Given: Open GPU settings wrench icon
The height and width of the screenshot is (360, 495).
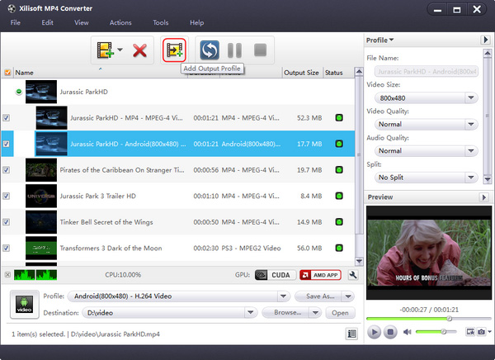Looking at the screenshot, I should 353,275.
